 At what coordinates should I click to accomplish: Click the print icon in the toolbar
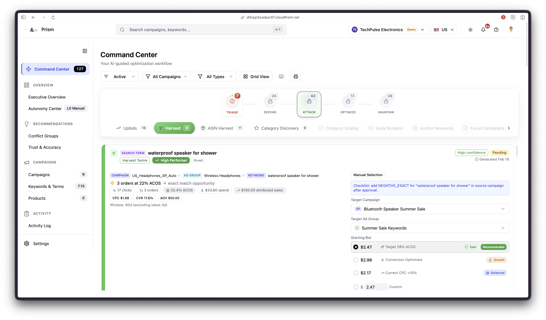click(x=296, y=77)
